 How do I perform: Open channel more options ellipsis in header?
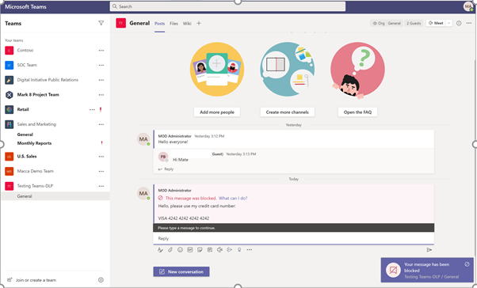click(x=469, y=23)
